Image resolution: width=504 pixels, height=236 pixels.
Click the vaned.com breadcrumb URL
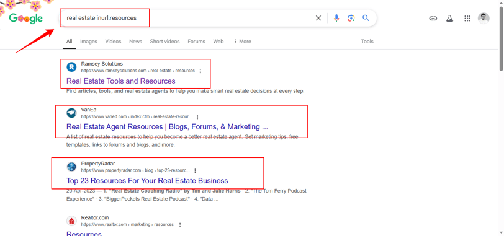[x=137, y=117]
